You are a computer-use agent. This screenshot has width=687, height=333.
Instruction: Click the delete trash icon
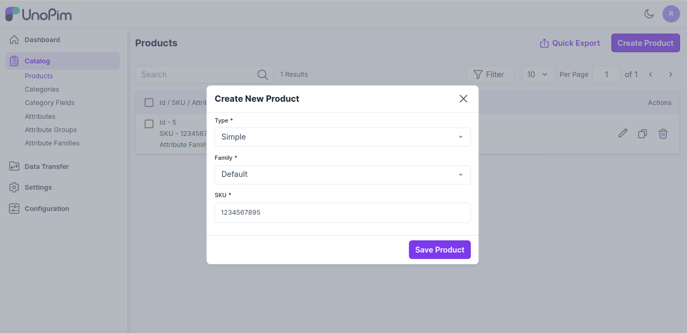click(x=663, y=134)
